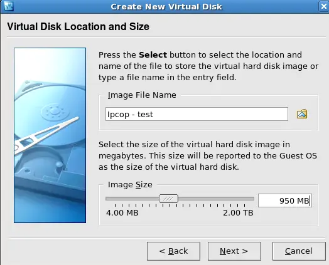Cancel the virtual disk creation
Screen dimensions: 329x265
(x=299, y=251)
